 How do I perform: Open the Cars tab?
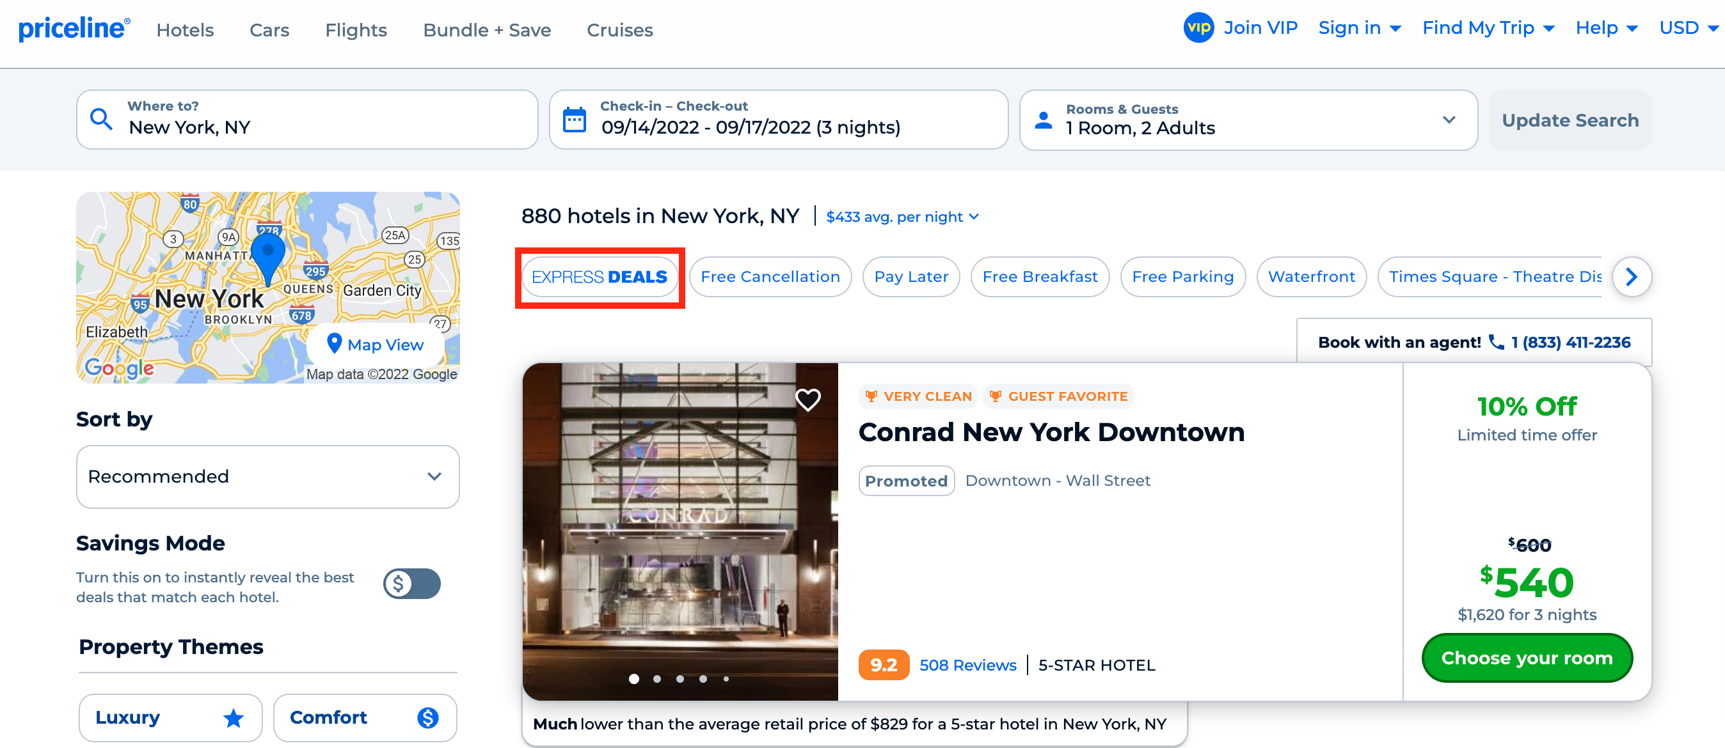[269, 30]
